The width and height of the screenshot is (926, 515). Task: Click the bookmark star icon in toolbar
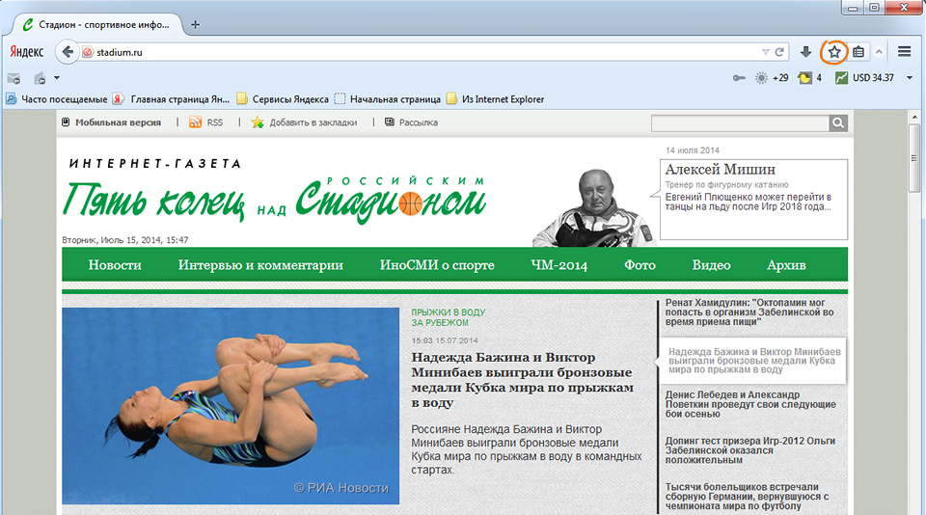[x=834, y=52]
